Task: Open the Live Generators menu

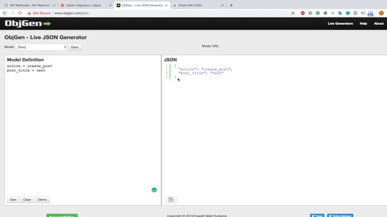Action: [x=340, y=24]
